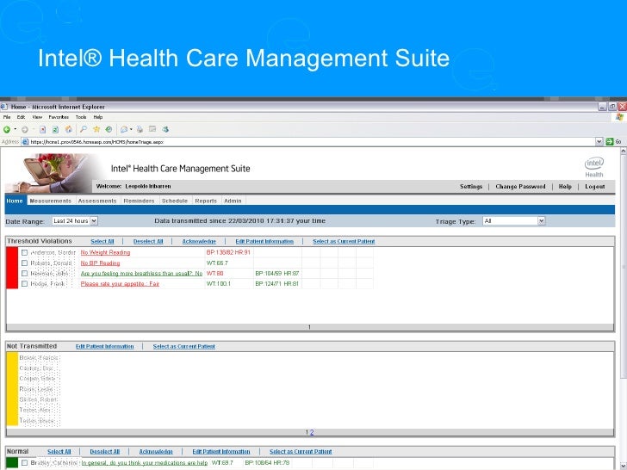This screenshot has width=627, height=470.
Task: Click the last green toolbar icon
Action: click(165, 129)
